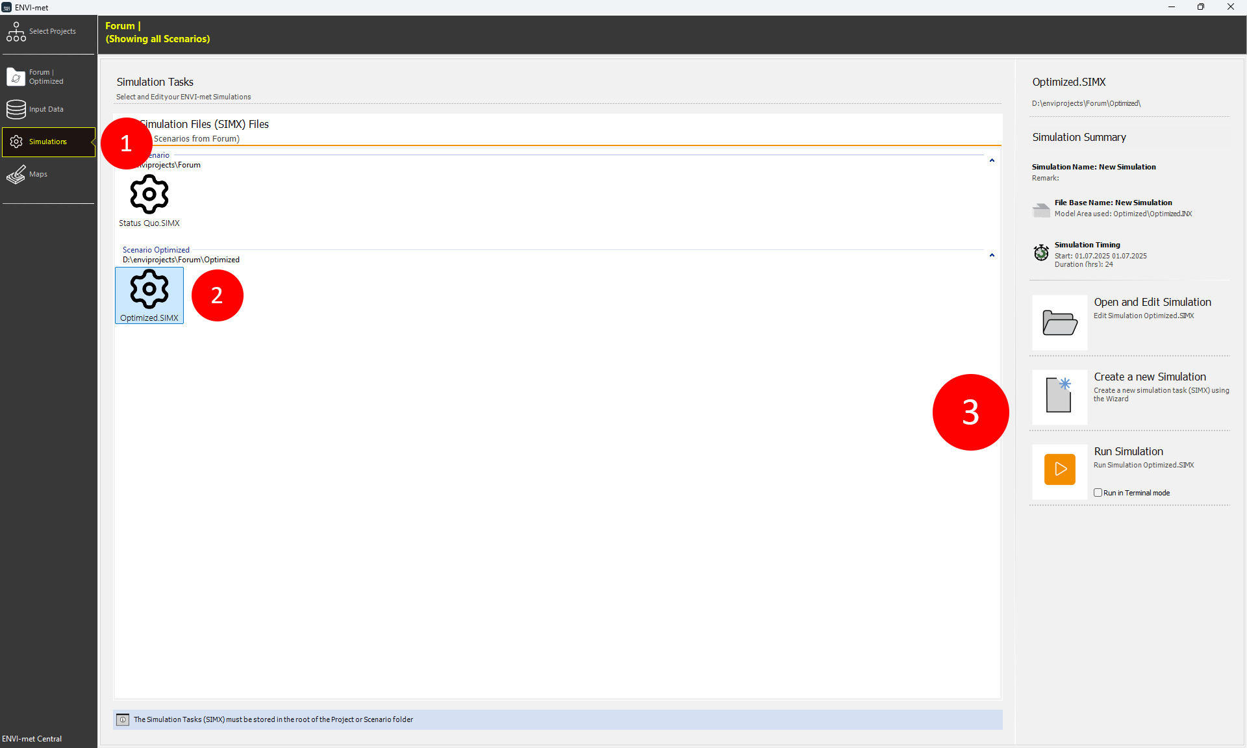Viewport: 1247px width, 748px height.
Task: Click the new simulation document icon
Action: click(x=1059, y=396)
